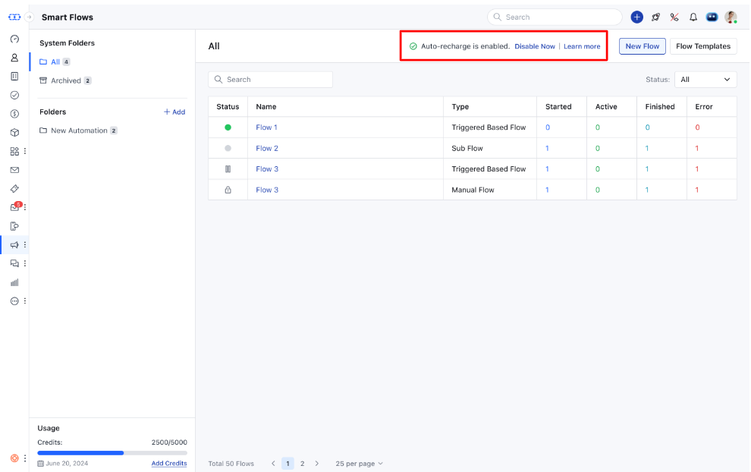
Task: Go to page 1 in pagination
Action: point(288,464)
